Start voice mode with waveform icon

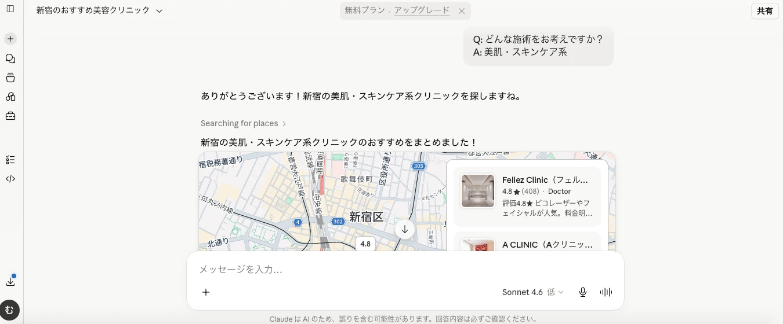coord(606,292)
